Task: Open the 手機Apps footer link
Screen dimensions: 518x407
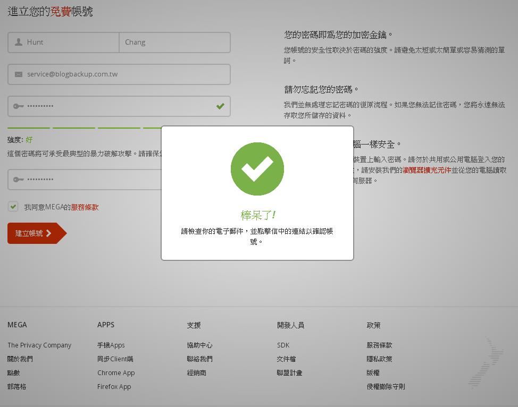Action: (111, 345)
